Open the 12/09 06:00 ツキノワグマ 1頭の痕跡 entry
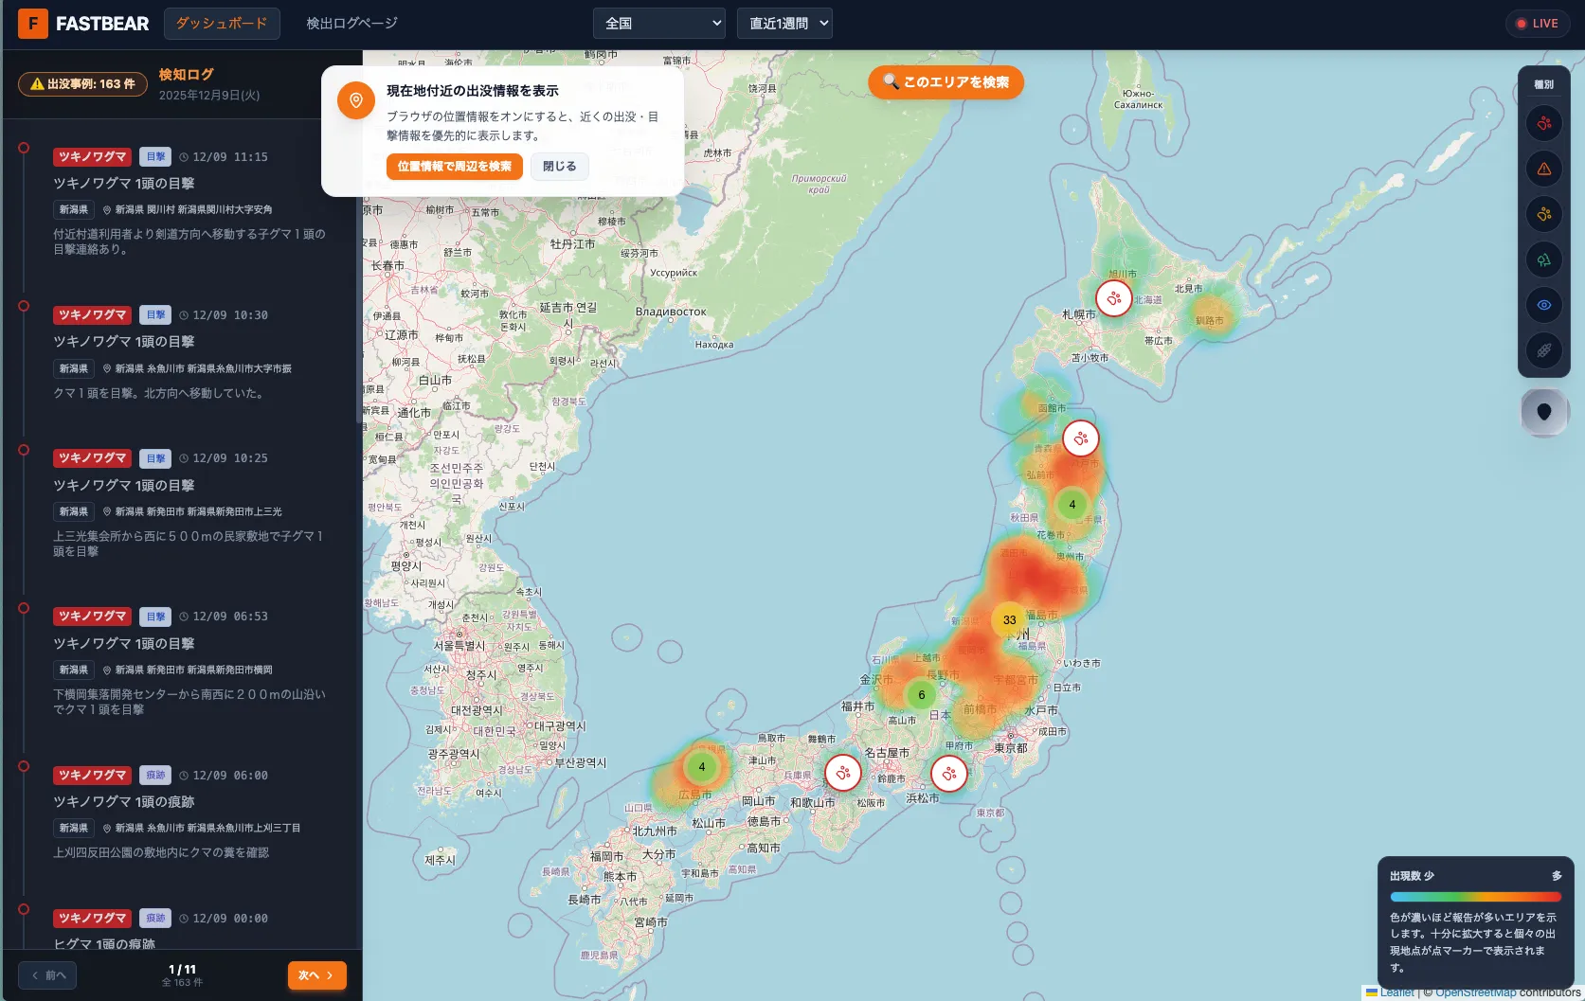This screenshot has width=1585, height=1001. (189, 814)
